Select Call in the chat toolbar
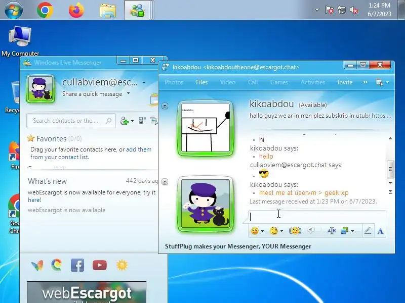 pos(253,82)
